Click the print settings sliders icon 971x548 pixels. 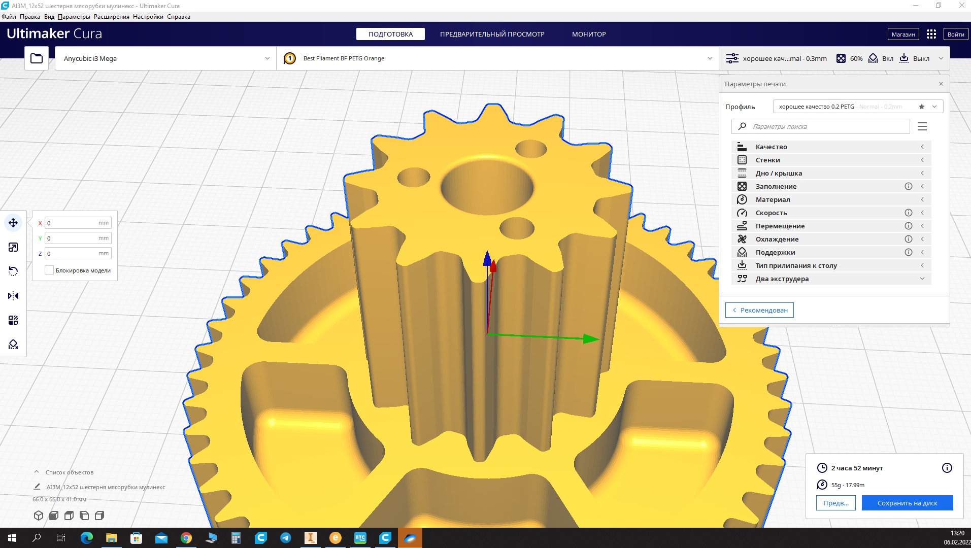click(732, 58)
